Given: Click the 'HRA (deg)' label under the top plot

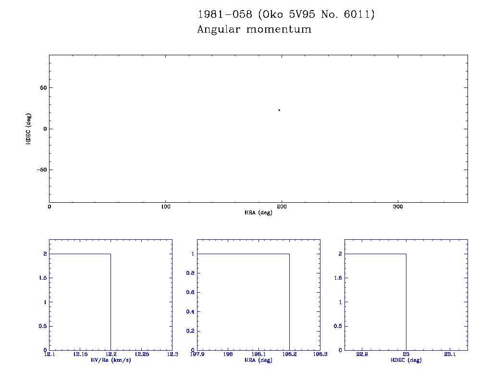Looking at the screenshot, I should [258, 212].
